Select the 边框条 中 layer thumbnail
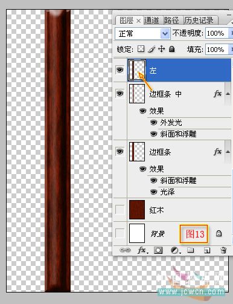 (x=137, y=94)
